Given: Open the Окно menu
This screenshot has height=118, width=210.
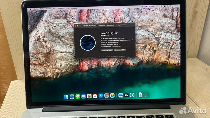Looking at the screenshot, I should pyautogui.click(x=67, y=8).
